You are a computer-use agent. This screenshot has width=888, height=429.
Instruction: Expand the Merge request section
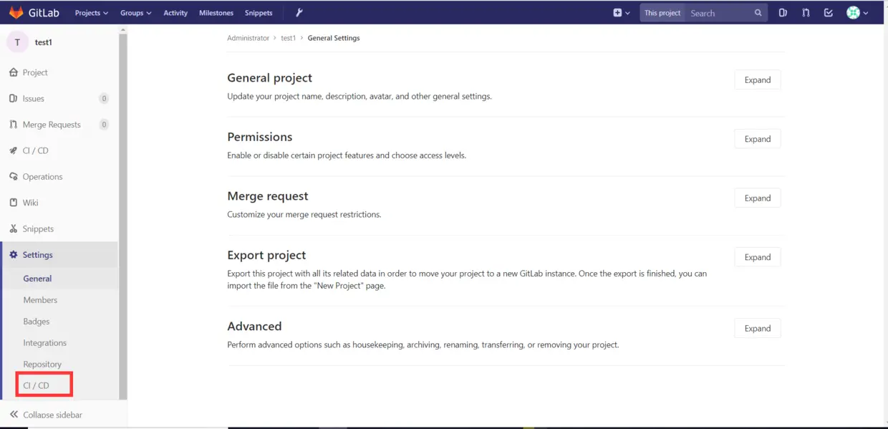[x=758, y=198]
